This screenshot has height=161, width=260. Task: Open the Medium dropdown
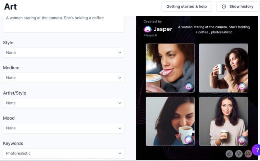[64, 78]
